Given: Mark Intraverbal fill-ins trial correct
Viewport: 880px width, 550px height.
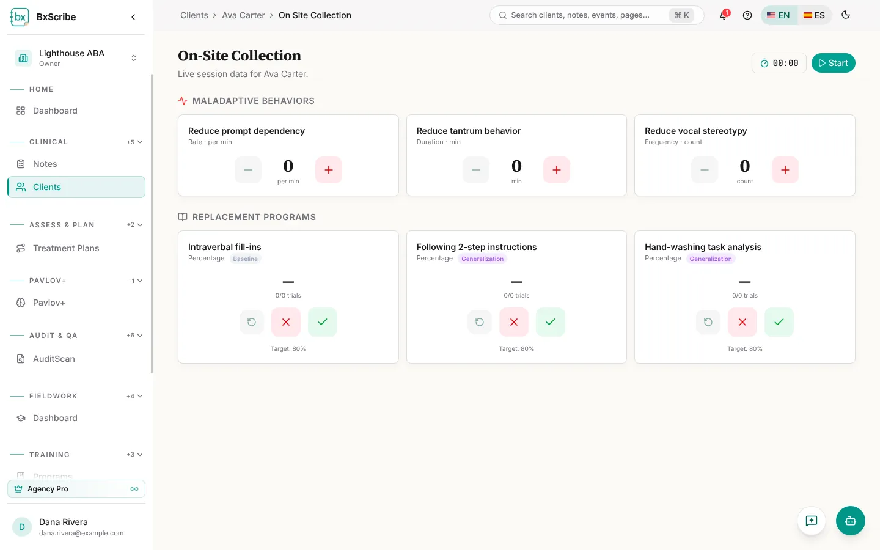Looking at the screenshot, I should point(323,322).
